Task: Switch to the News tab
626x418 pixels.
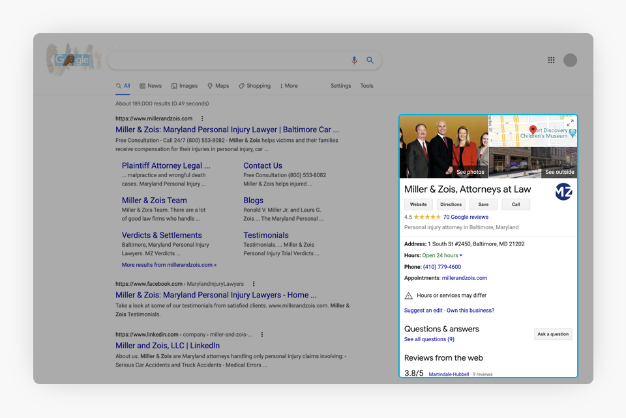Action: 151,86
